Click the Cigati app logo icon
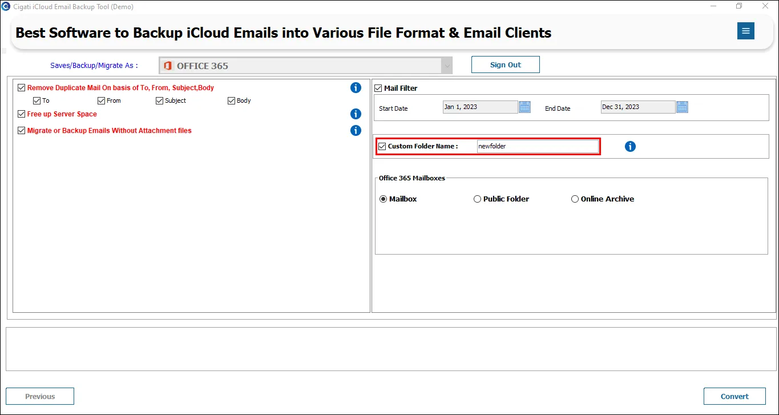Screen dimensions: 779x415 (6, 6)
